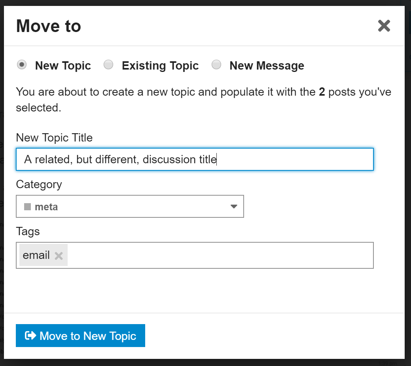Expand the Tags selection box
411x366 pixels.
pyautogui.click(x=198, y=255)
